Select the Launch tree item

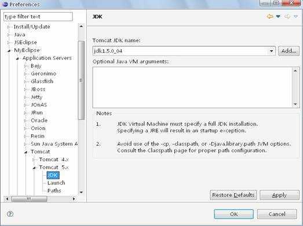[56, 183]
